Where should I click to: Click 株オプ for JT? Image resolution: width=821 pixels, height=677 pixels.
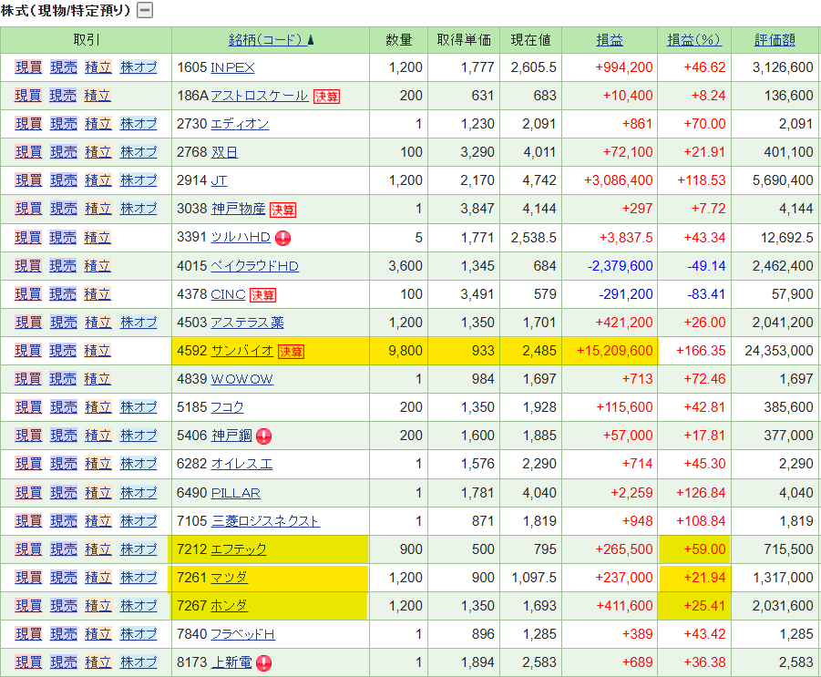point(139,180)
